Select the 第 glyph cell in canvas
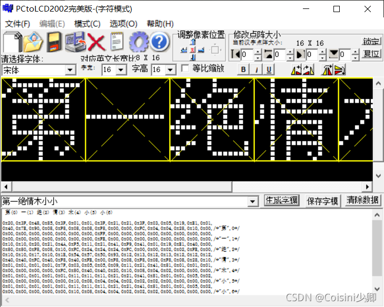The image size is (384, 307). coord(43,120)
